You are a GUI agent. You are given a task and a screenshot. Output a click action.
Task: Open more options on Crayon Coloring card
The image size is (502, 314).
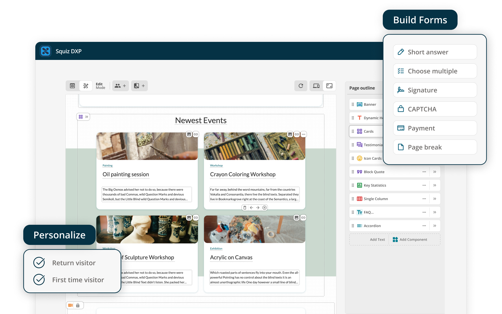pyautogui.click(x=304, y=134)
